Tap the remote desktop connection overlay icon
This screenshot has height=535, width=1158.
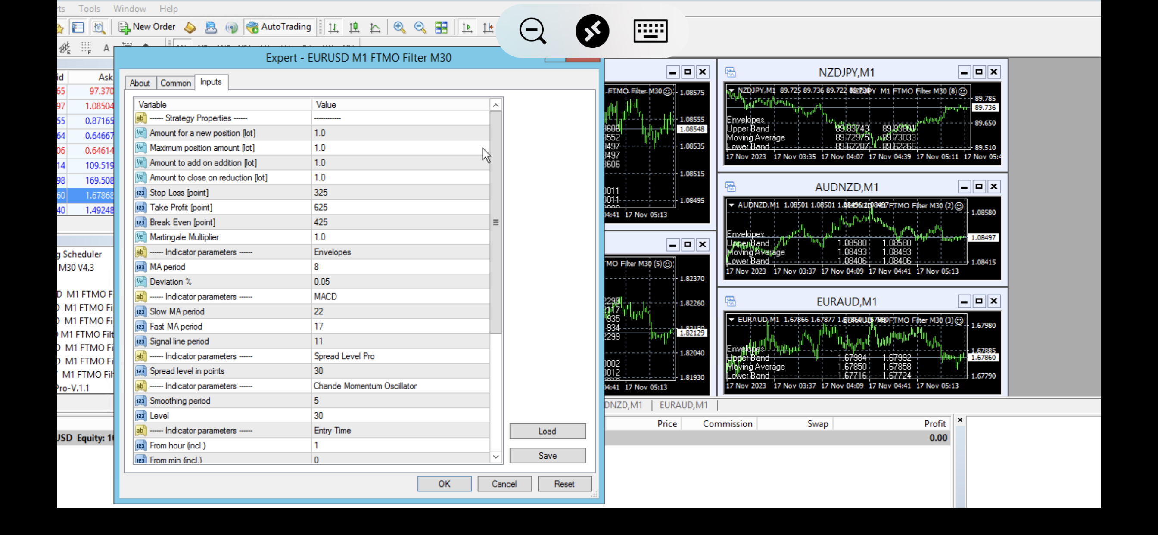[592, 31]
